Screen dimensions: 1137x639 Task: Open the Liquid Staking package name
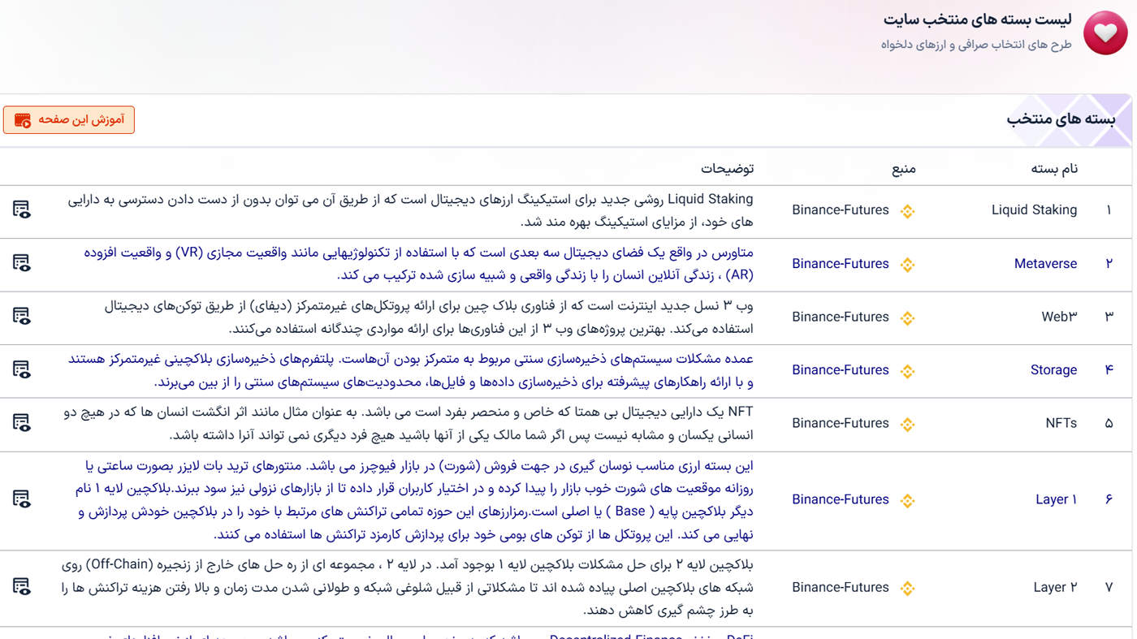(x=1034, y=210)
